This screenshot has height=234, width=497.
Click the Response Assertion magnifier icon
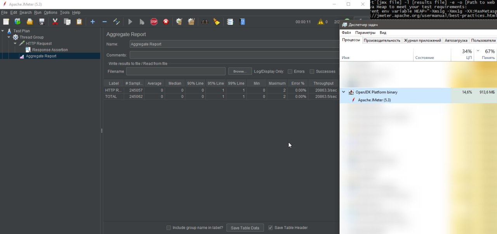[28, 50]
